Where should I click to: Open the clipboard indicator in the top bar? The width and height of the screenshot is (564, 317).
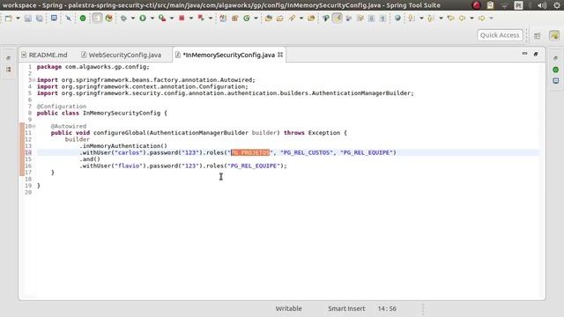coord(490,5)
